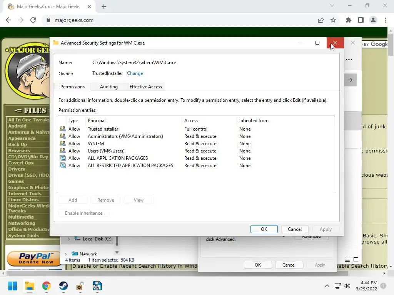Click OK in the properties dialog behind

point(258,265)
